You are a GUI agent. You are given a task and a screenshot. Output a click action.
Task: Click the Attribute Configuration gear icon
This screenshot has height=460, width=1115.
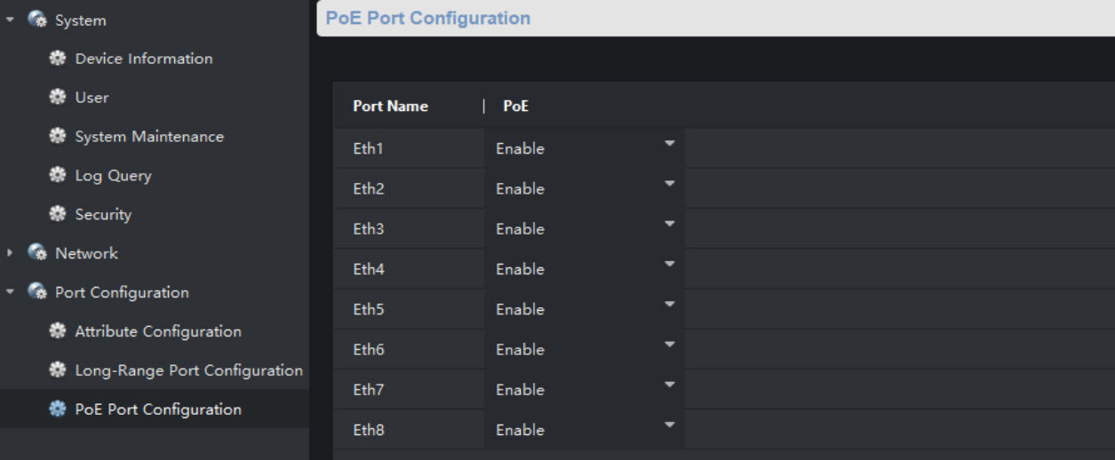58,331
